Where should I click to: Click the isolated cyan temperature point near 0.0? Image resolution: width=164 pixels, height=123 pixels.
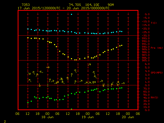pyautogui.click(x=71, y=14)
